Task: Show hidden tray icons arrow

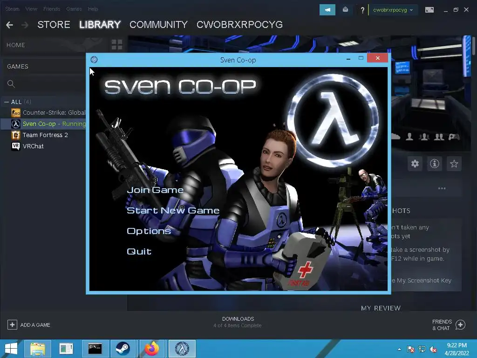Action: 399,349
